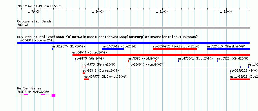The height and width of the screenshot is (111, 258).
Task: Select the small nsv819870 Kim2009 variant marker
Action: [x=53, y=49]
